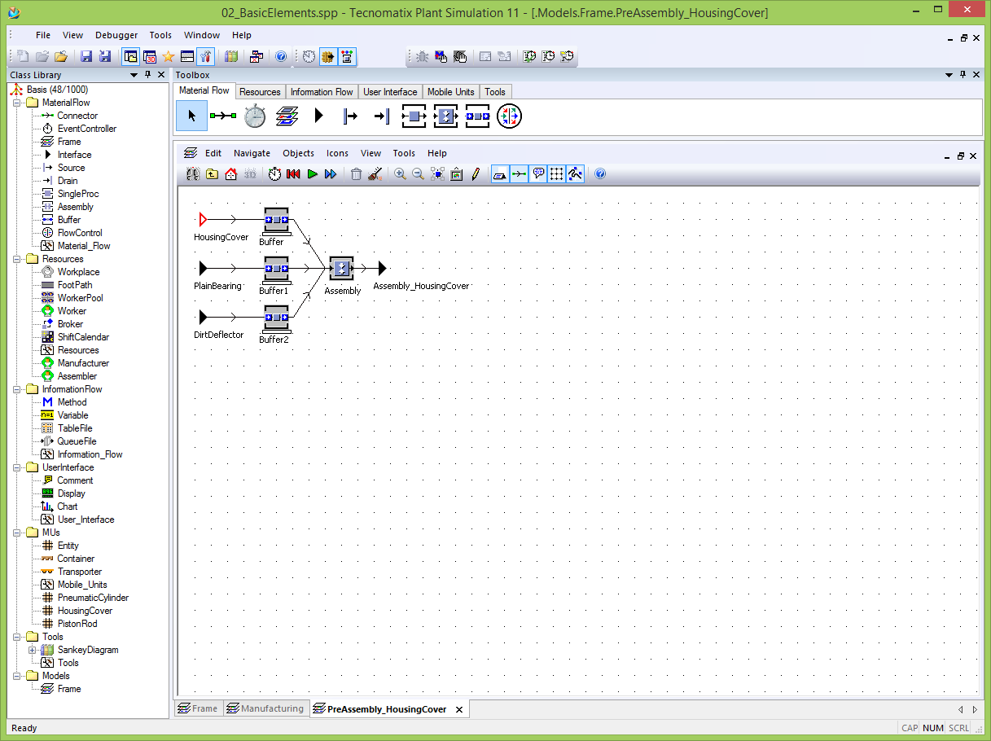Toggle the orange arrows animation button
991x741 pixels.
coord(328,57)
